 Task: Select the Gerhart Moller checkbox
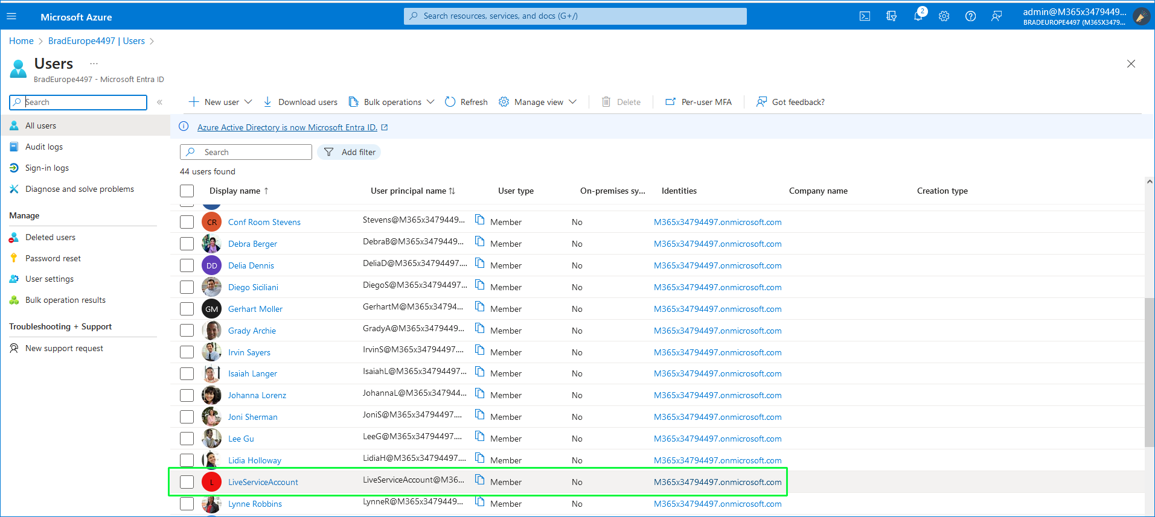(x=187, y=309)
